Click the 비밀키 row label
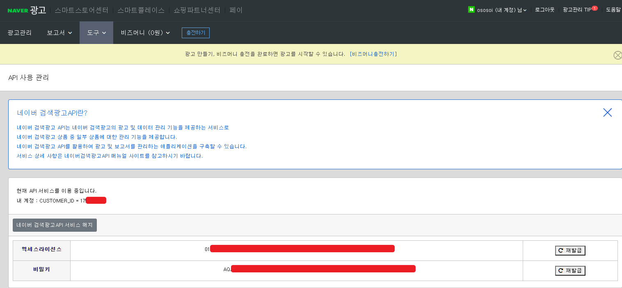This screenshot has width=622, height=288. point(42,270)
